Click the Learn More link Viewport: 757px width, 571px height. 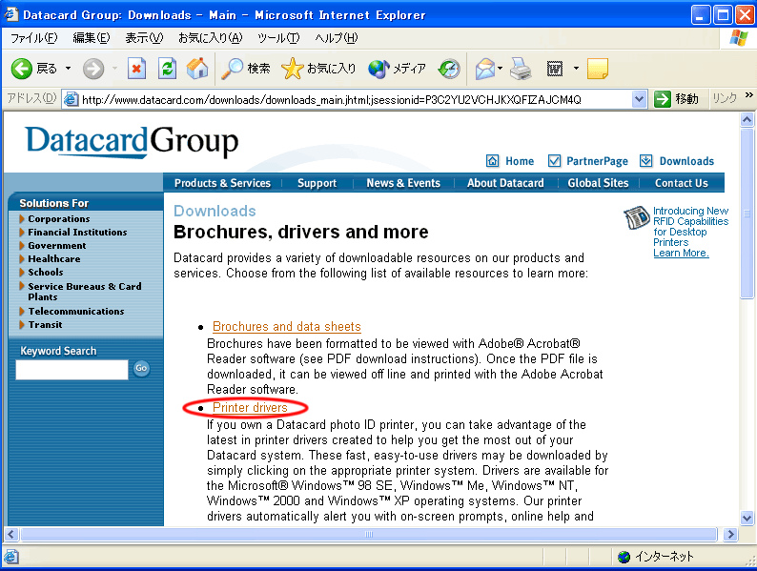click(x=681, y=253)
